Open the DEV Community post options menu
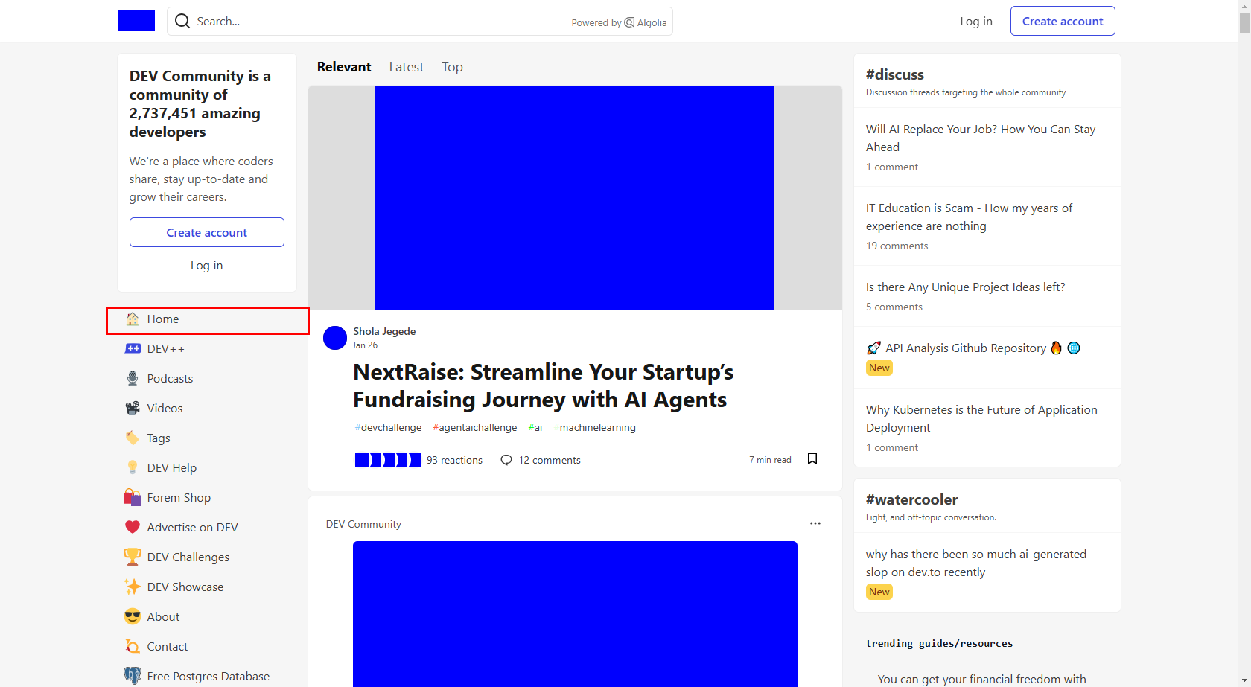1251x687 pixels. point(815,523)
